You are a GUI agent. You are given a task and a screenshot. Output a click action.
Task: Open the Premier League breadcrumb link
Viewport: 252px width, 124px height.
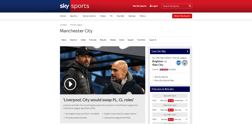coord(76,25)
